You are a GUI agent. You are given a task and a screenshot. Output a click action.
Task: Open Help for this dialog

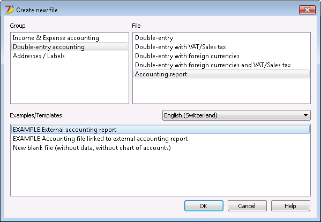tap(290, 206)
